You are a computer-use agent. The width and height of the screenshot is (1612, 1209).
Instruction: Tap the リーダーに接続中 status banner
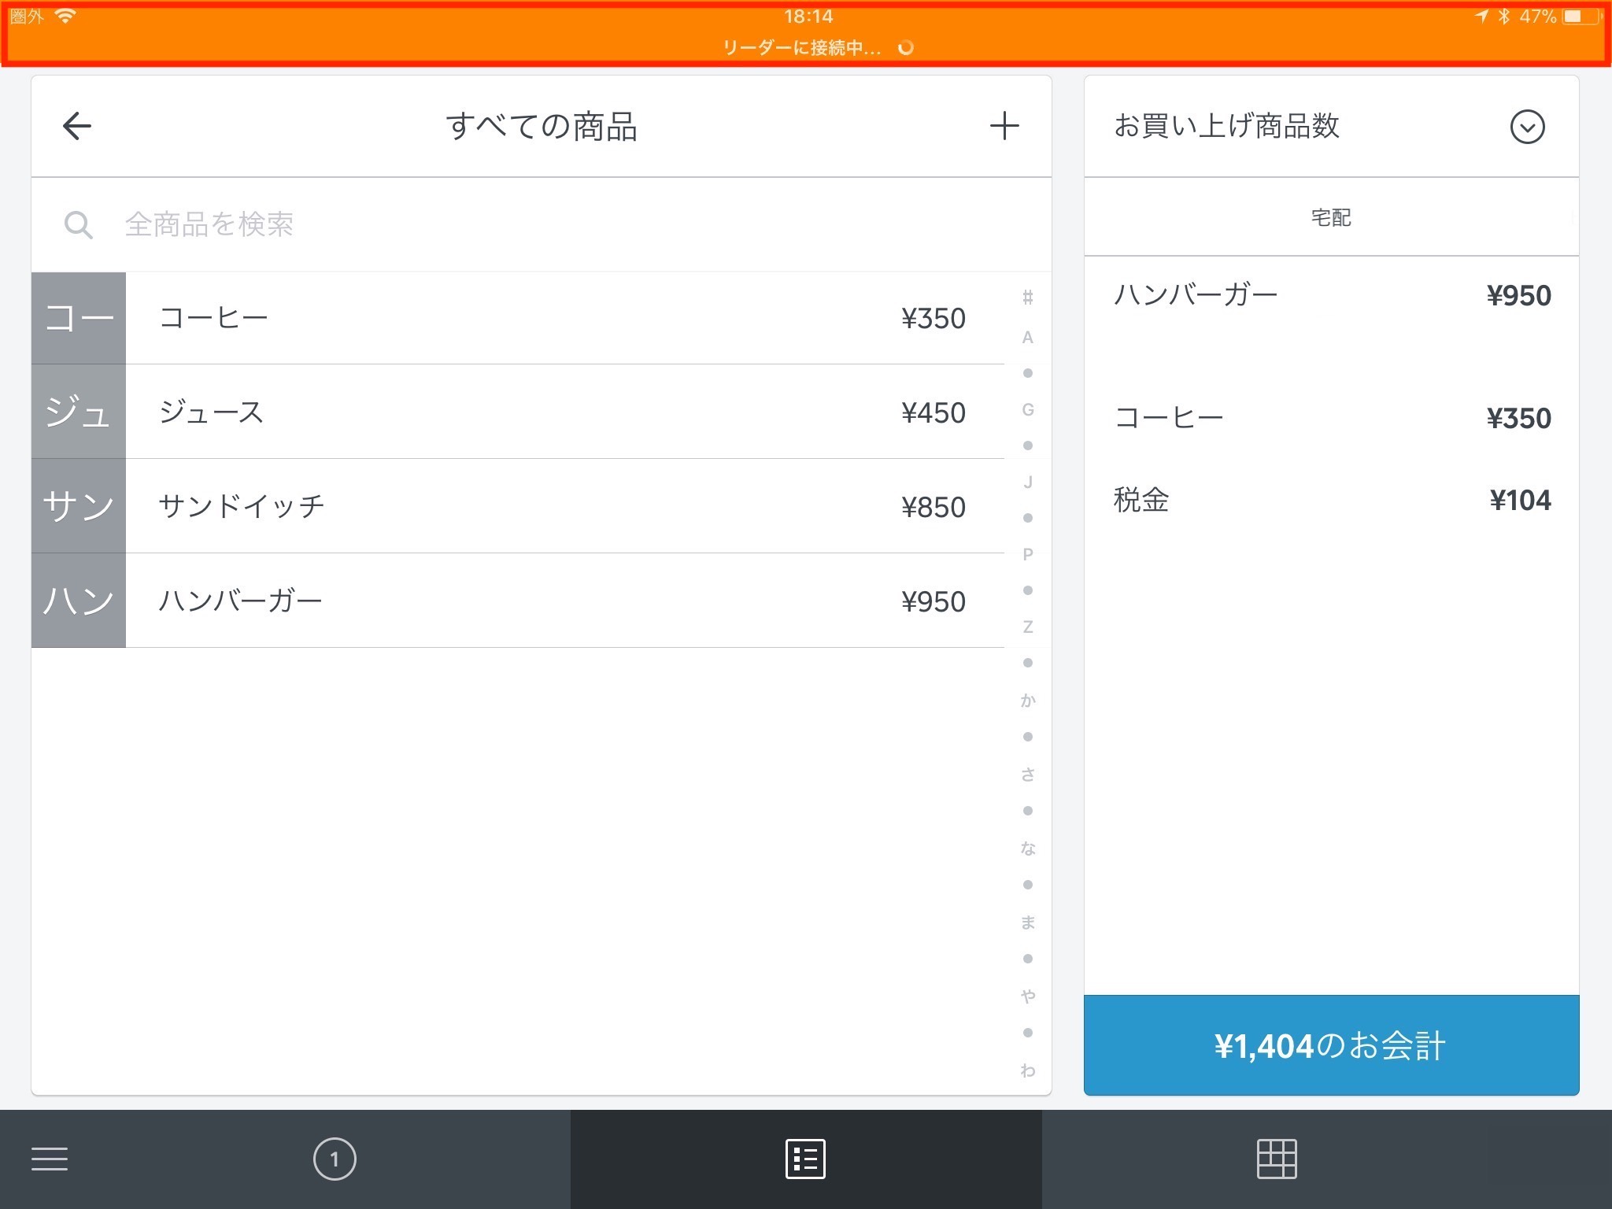[806, 47]
